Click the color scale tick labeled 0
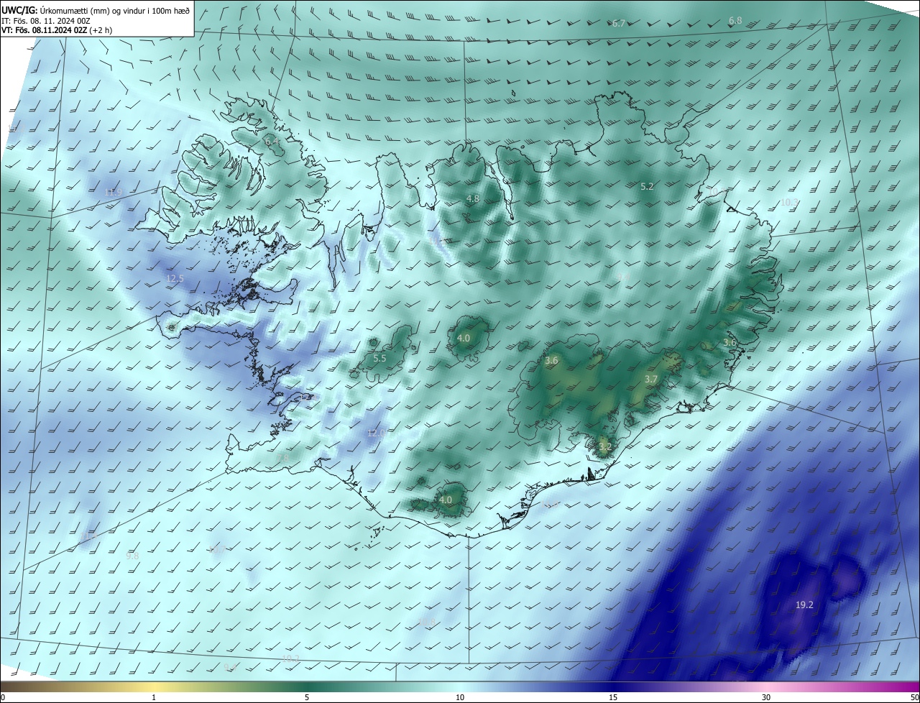 2,698
